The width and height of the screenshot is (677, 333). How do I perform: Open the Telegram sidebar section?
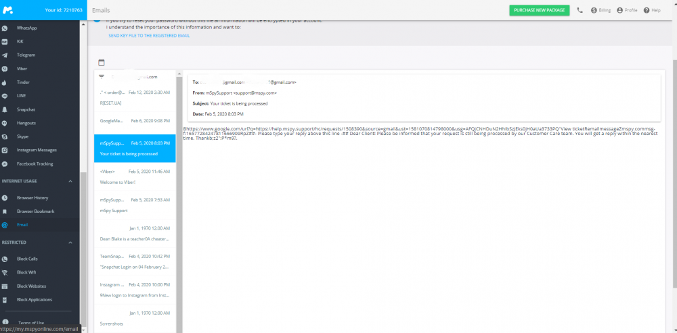coord(26,55)
